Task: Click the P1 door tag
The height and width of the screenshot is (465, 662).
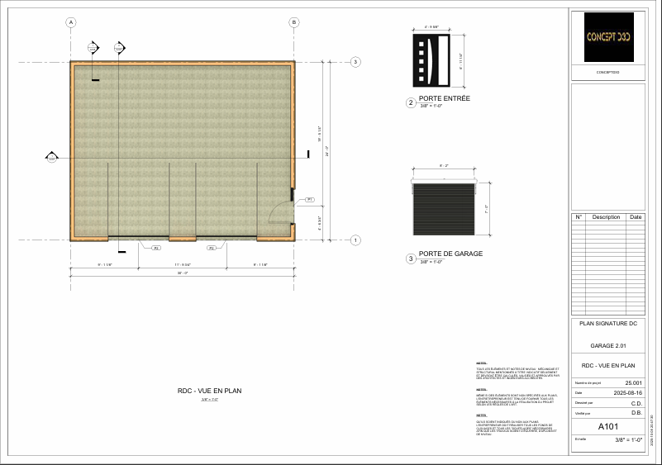Action: coord(310,200)
